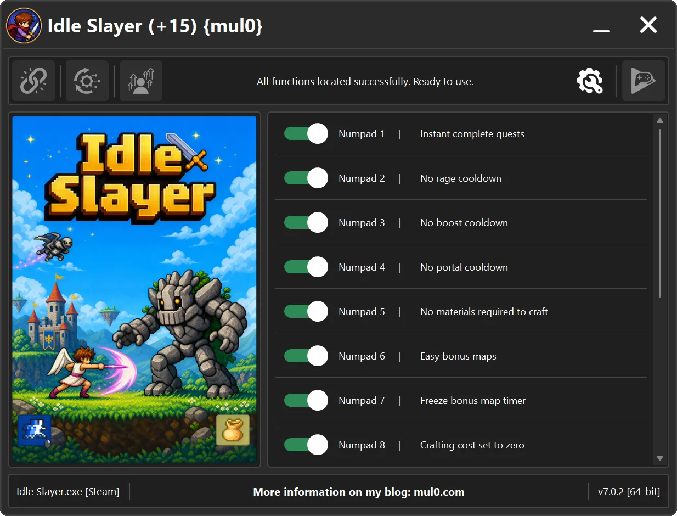The width and height of the screenshot is (677, 516).
Task: Click 'Freeze bonus map timer' text
Action: (473, 401)
